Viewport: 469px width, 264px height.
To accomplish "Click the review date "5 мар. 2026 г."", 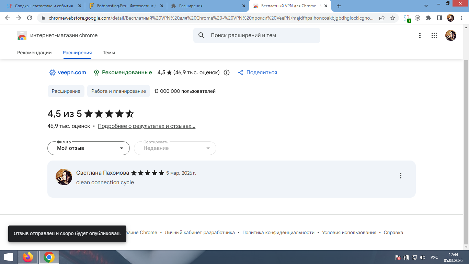I will click(x=181, y=173).
